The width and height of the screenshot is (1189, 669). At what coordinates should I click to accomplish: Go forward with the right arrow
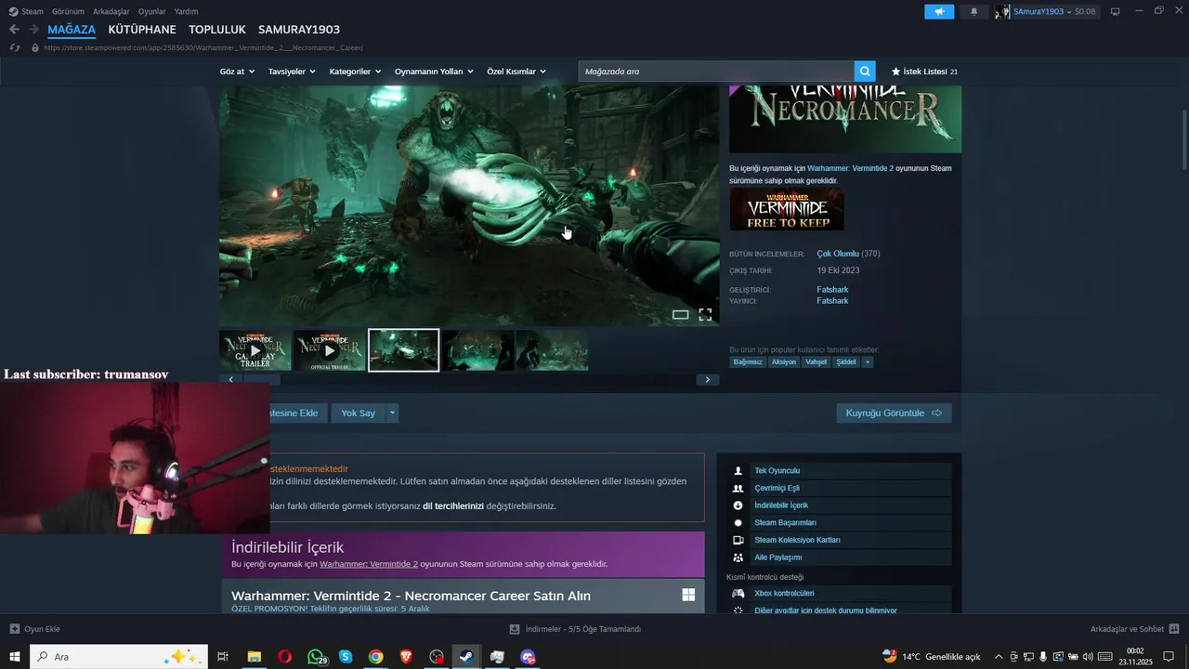point(33,30)
